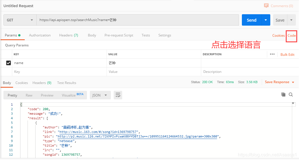Click the empty Value placeholder field
Screen dimensions: 299x160
[x=154, y=72]
